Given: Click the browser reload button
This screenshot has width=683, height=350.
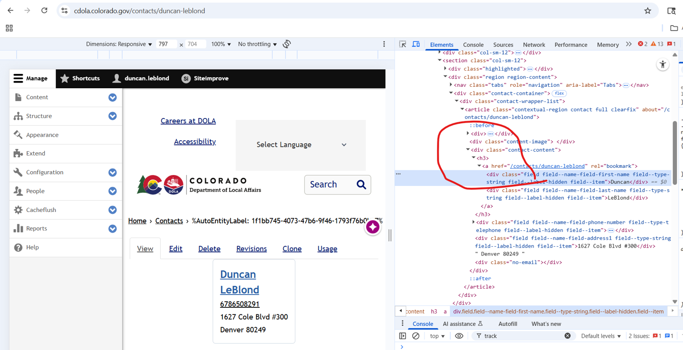Looking at the screenshot, I should point(44,10).
